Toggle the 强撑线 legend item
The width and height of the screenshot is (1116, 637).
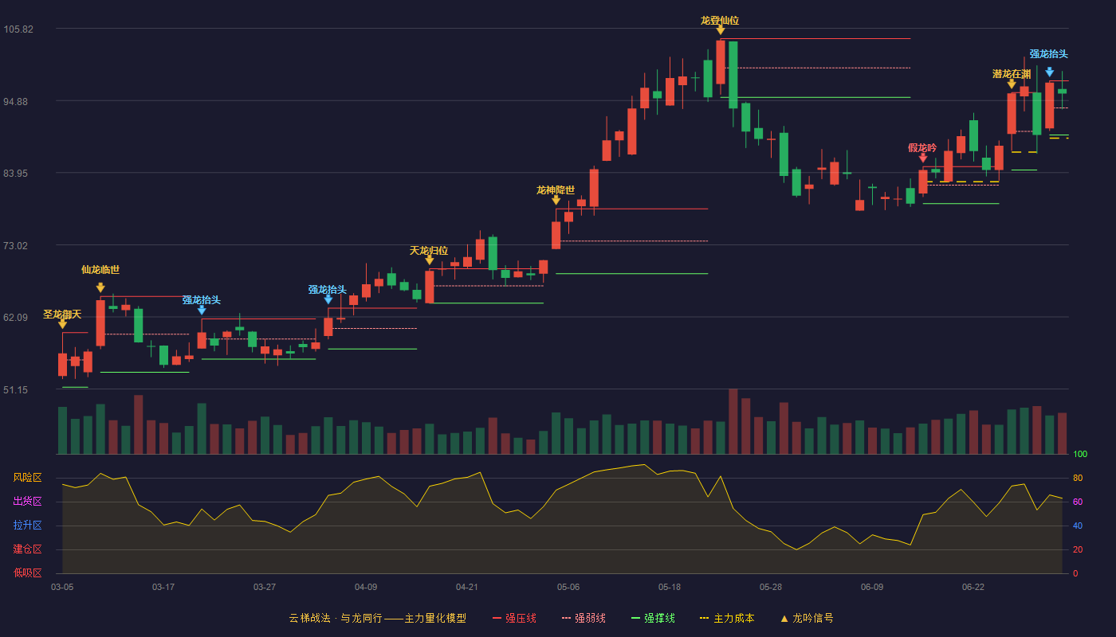653,618
